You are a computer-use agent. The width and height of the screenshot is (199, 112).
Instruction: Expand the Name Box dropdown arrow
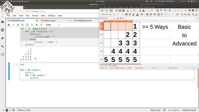114,18
